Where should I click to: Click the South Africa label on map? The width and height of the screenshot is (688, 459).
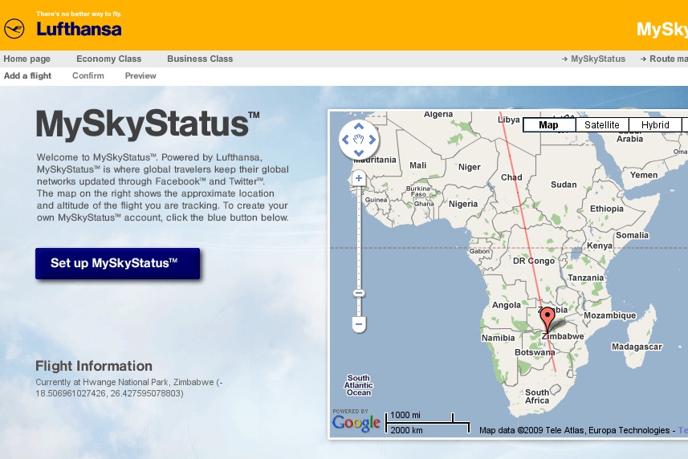[537, 396]
